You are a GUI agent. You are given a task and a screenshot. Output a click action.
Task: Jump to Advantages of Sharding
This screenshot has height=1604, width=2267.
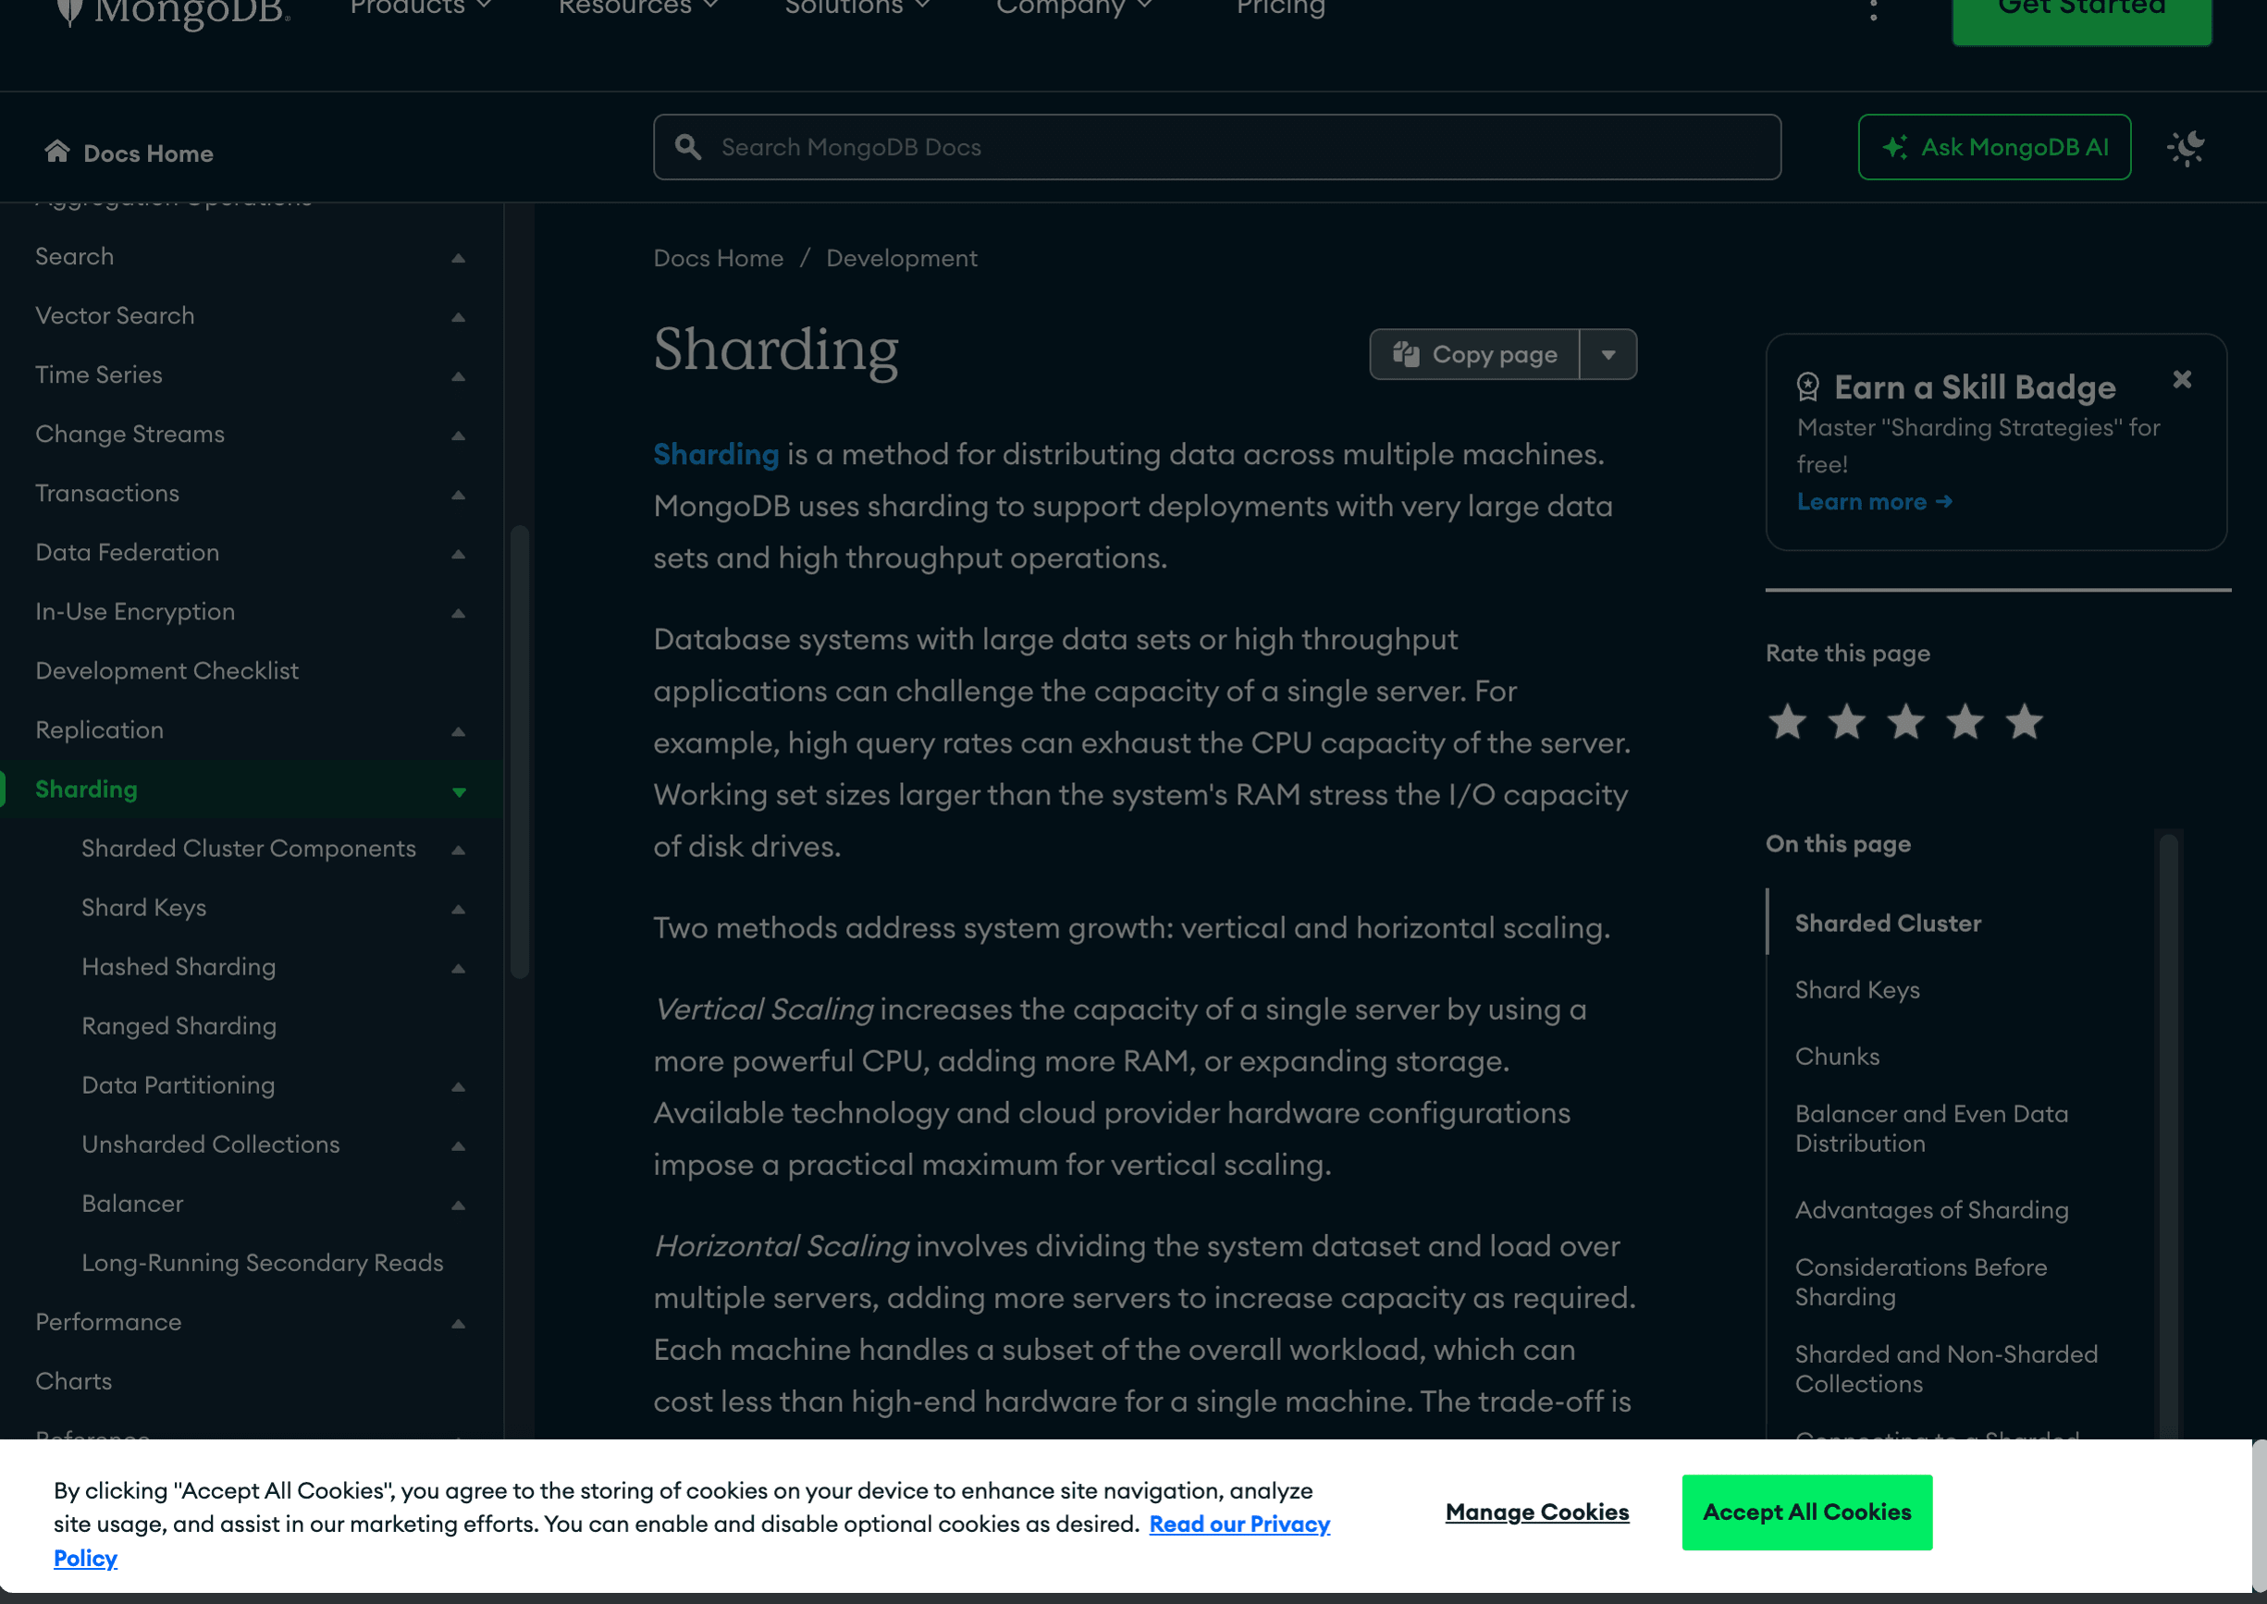point(1931,1210)
